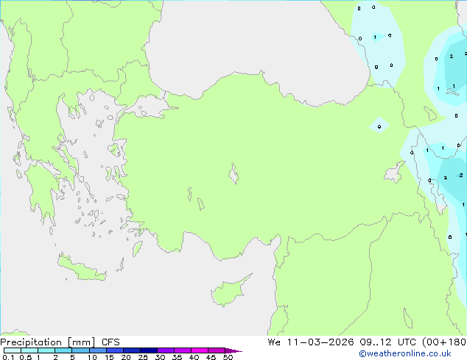The height and width of the screenshot is (360, 467).
Task: Click the weatheronline.co.uk copyright link
Action: click(405, 353)
